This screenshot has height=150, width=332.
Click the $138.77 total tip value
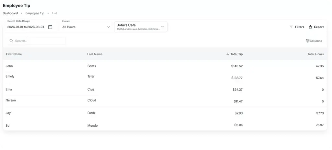tap(237, 78)
